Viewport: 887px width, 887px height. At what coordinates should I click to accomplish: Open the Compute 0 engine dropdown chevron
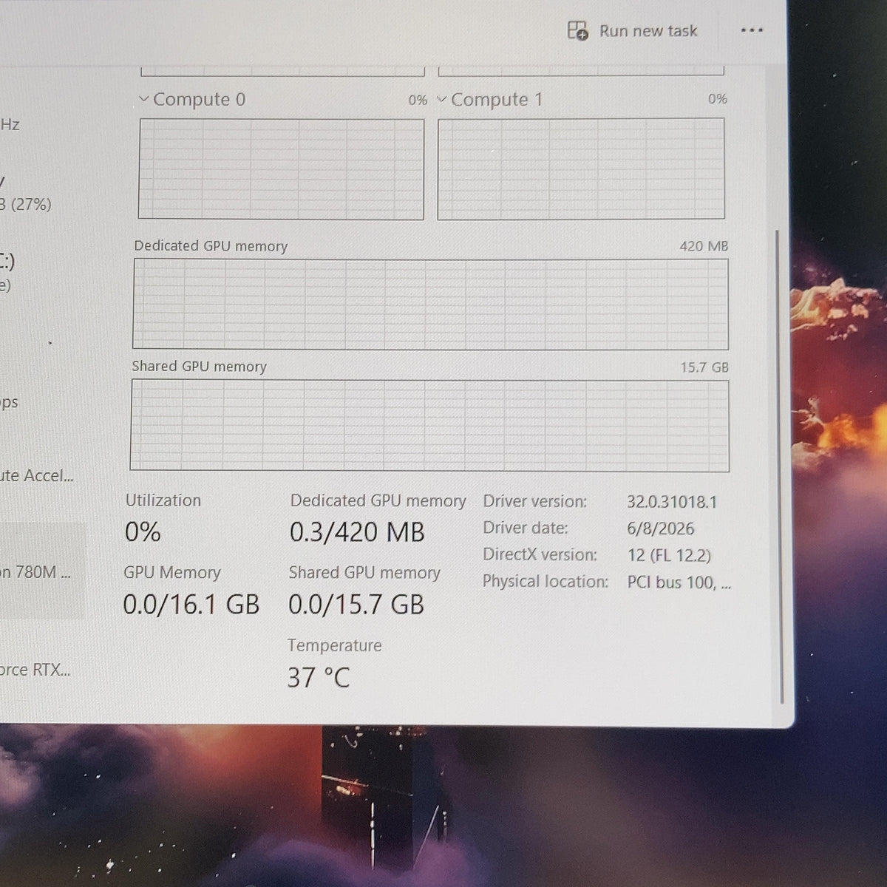pyautogui.click(x=144, y=99)
